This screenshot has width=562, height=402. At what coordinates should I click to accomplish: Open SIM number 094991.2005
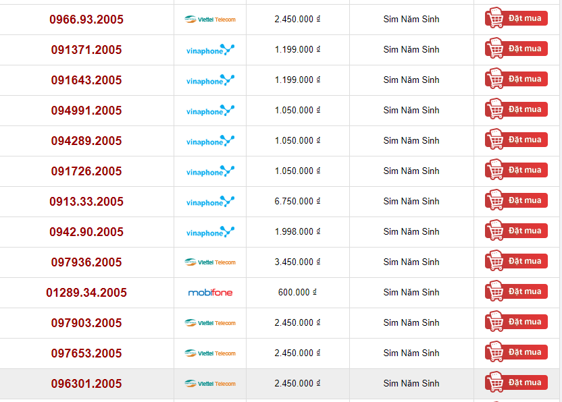point(86,111)
